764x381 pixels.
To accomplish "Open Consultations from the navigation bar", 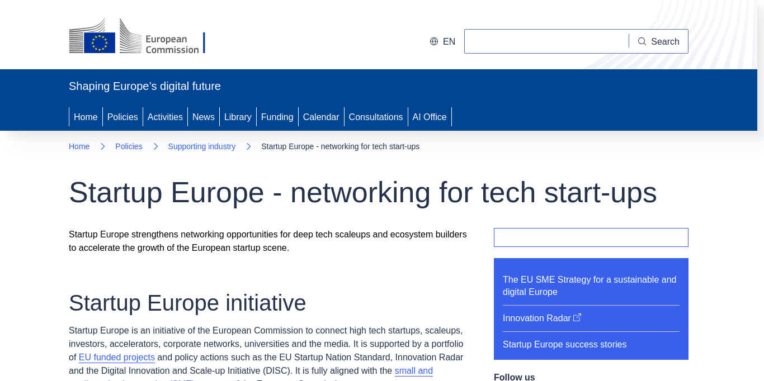I will pyautogui.click(x=376, y=117).
